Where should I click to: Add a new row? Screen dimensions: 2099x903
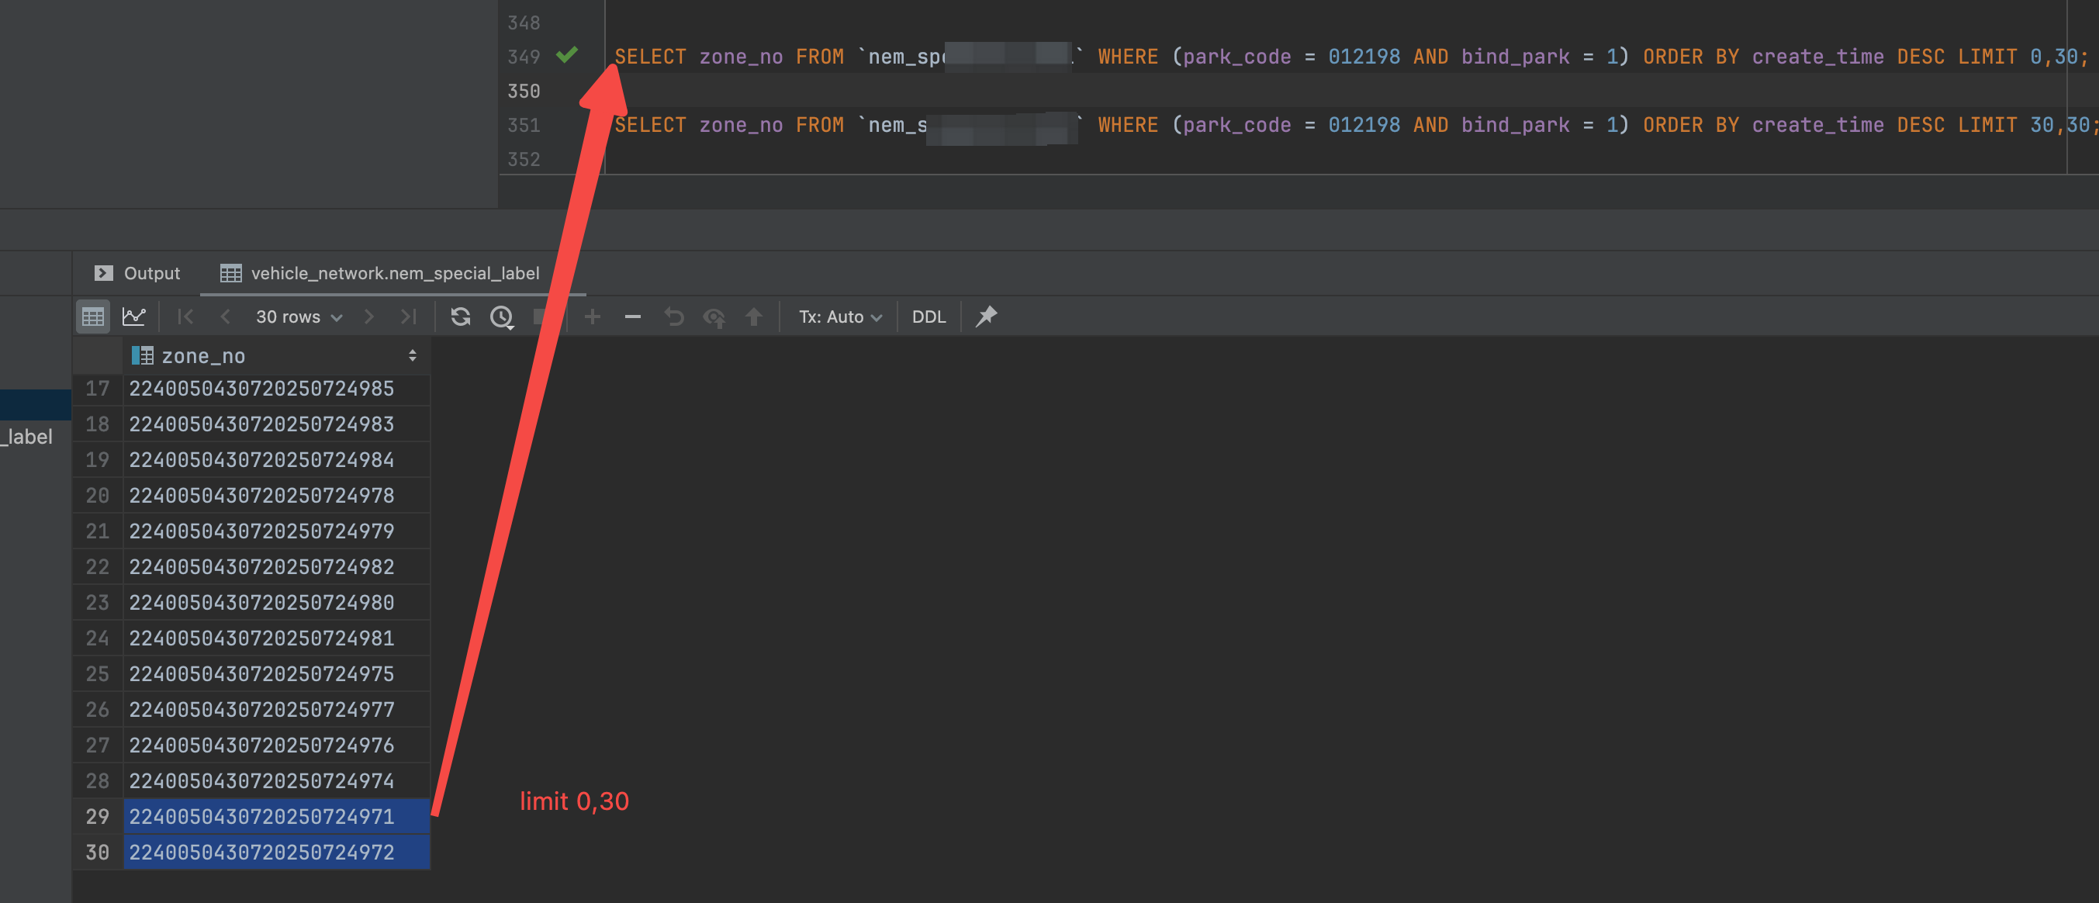tap(593, 317)
